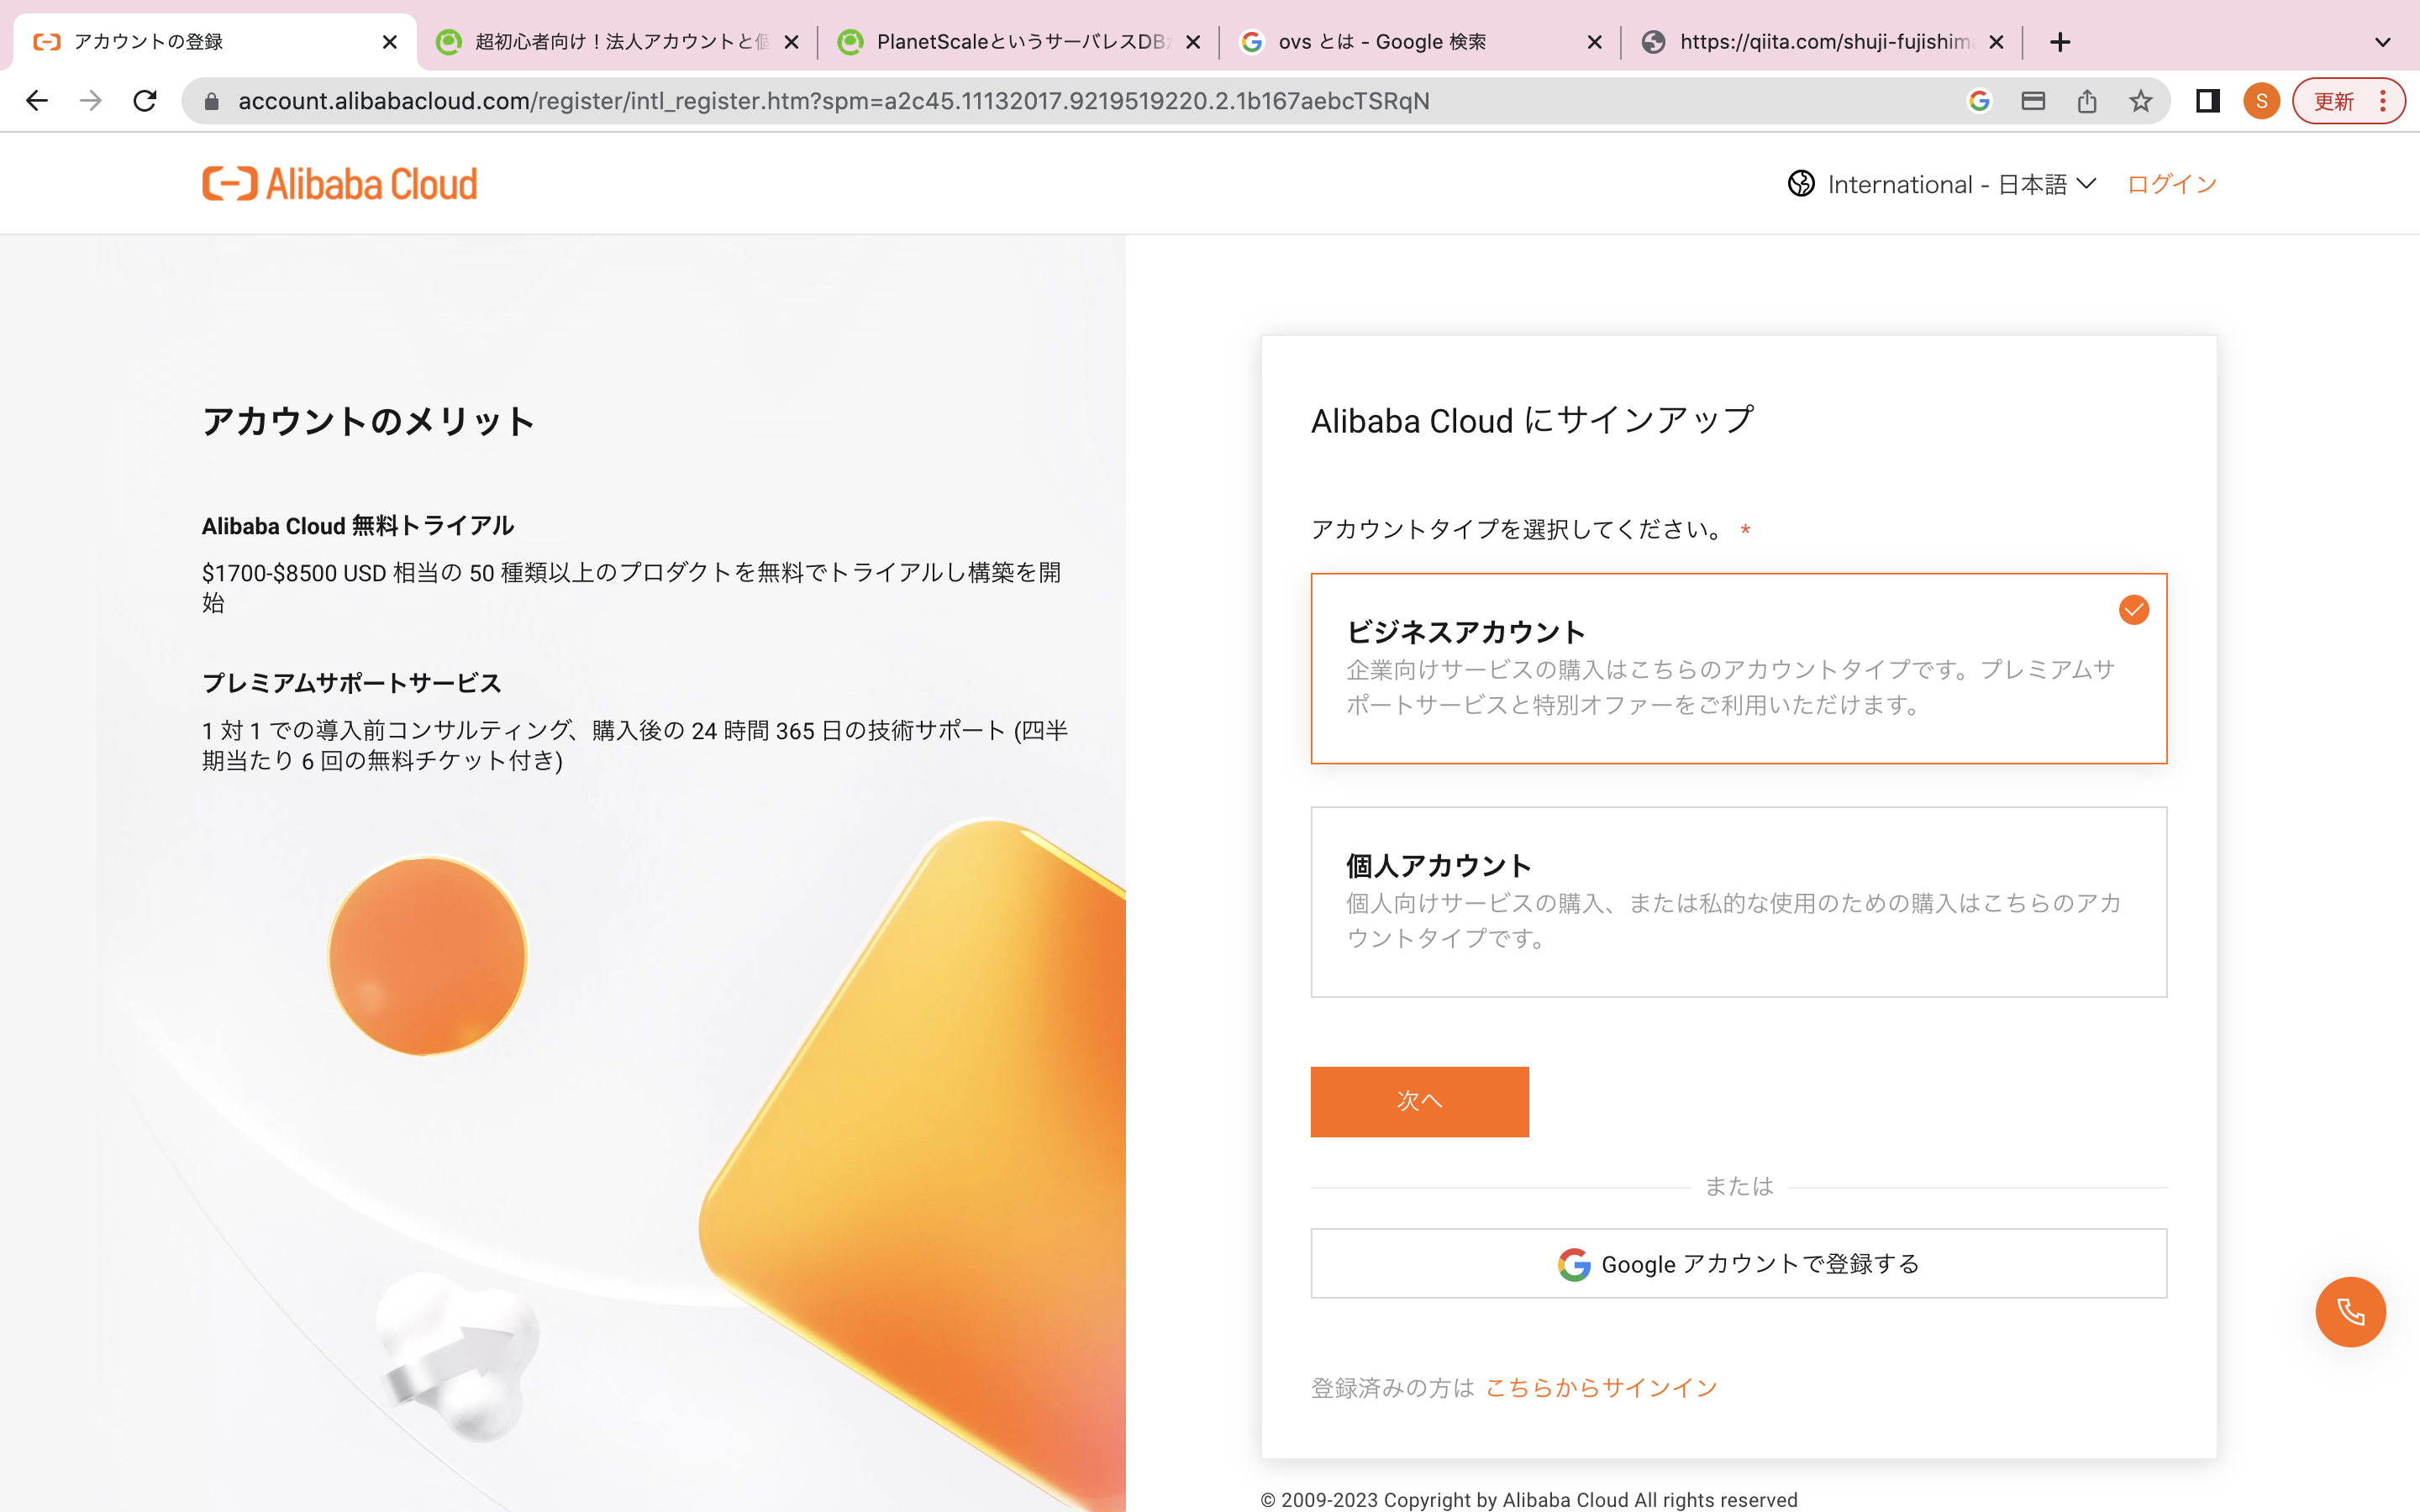Switch to the qiita.com tab
Image resolution: width=2420 pixels, height=1512 pixels.
(x=1822, y=42)
